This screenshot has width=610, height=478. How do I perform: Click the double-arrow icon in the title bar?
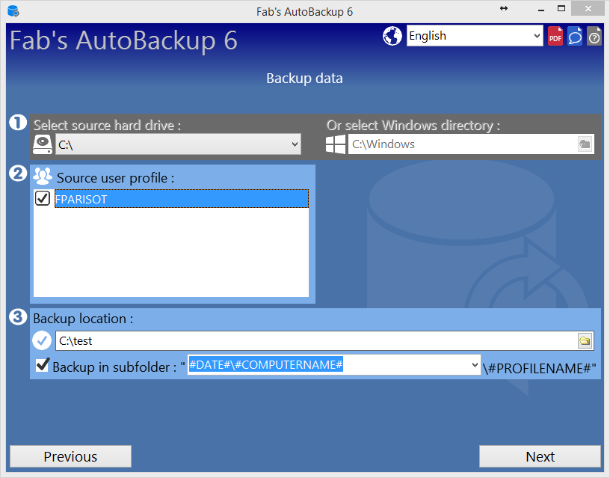click(x=504, y=8)
